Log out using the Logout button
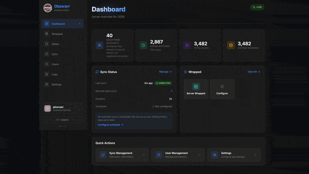 62,120
